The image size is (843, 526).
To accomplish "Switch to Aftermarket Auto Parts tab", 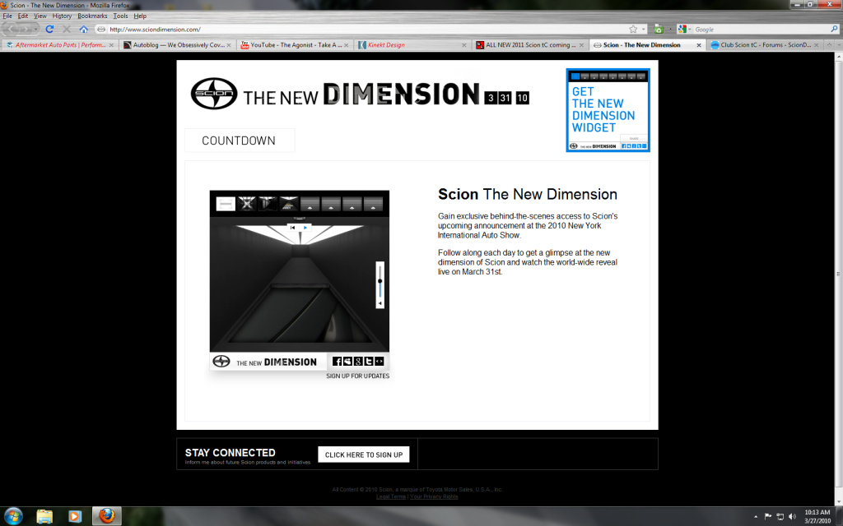I will [59, 45].
